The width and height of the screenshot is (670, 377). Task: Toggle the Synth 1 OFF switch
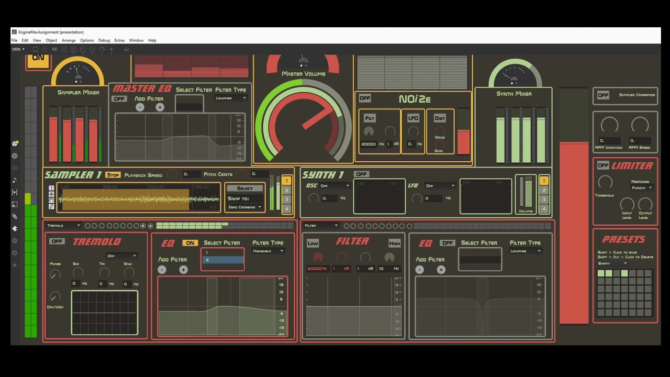pyautogui.click(x=361, y=174)
